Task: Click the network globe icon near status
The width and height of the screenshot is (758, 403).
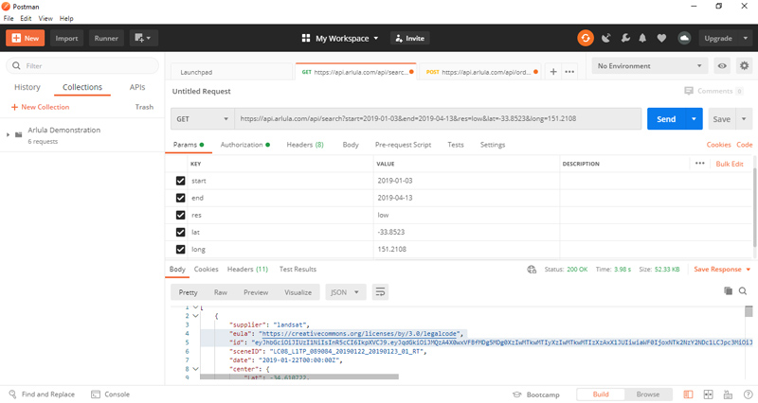Action: [532, 270]
